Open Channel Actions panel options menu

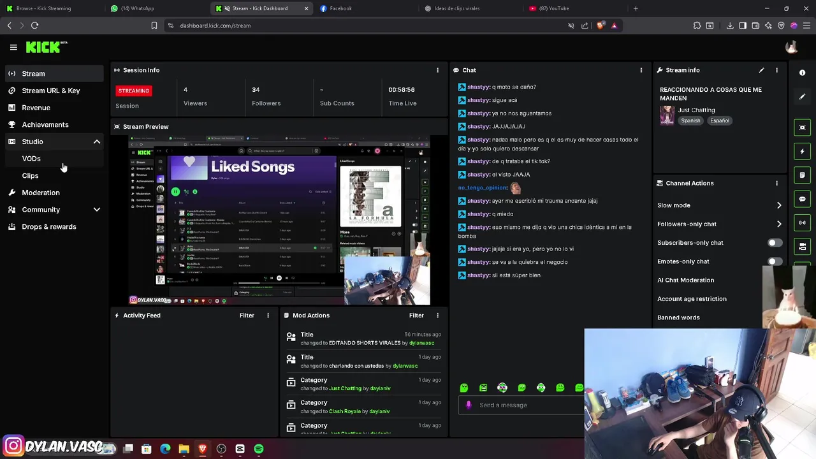pyautogui.click(x=776, y=183)
